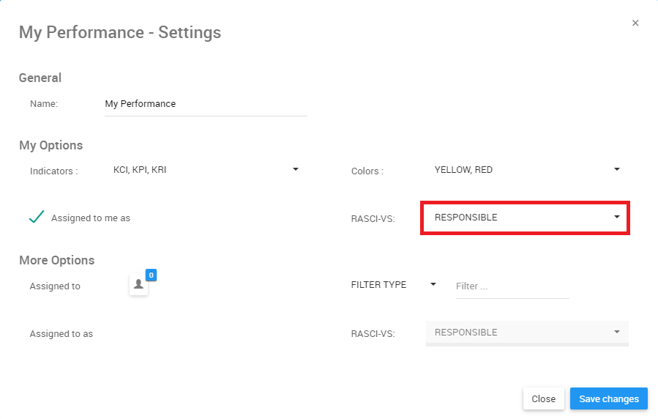
Task: Click the arrow of the Colors dropdown
Action: [617, 169]
